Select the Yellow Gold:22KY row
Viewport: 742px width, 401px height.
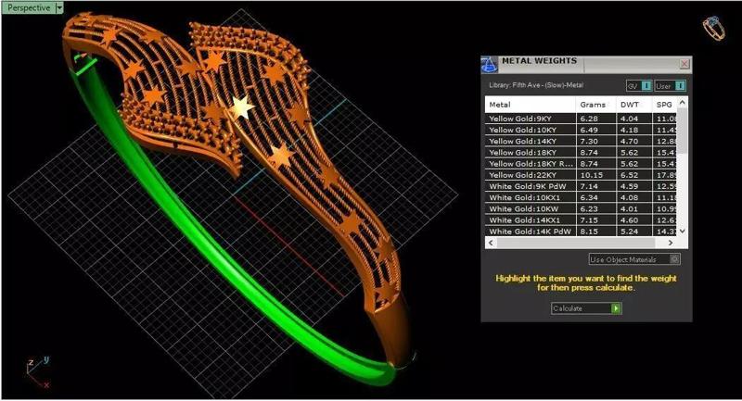point(582,175)
